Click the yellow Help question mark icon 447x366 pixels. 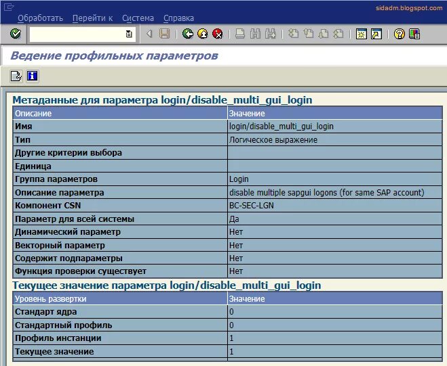coord(399,34)
